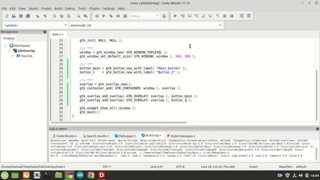Viewport: 320px width, 180px height.
Task: Collapse the GtkOverlay project node
Action: [9, 50]
